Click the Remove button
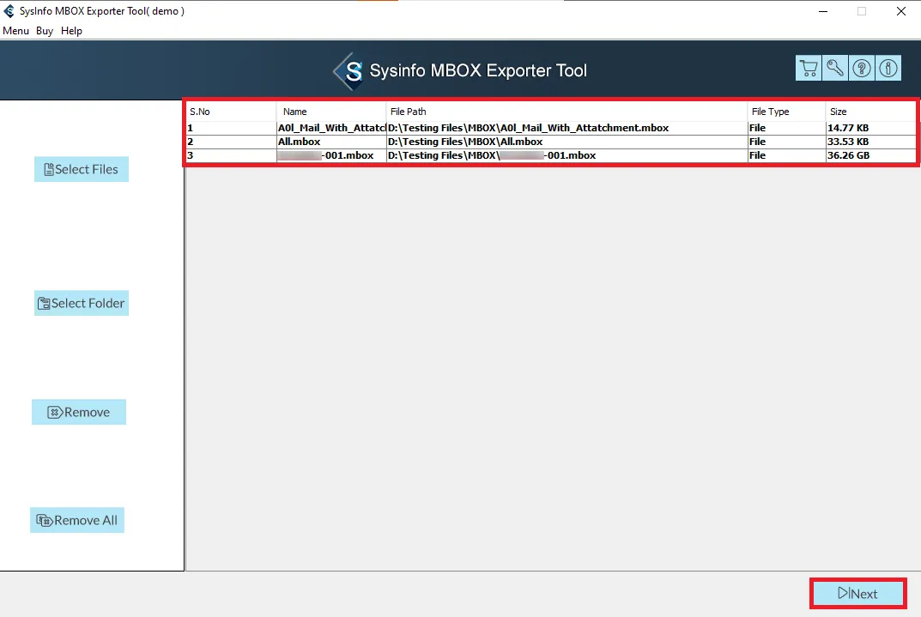The width and height of the screenshot is (921, 617). 79,412
